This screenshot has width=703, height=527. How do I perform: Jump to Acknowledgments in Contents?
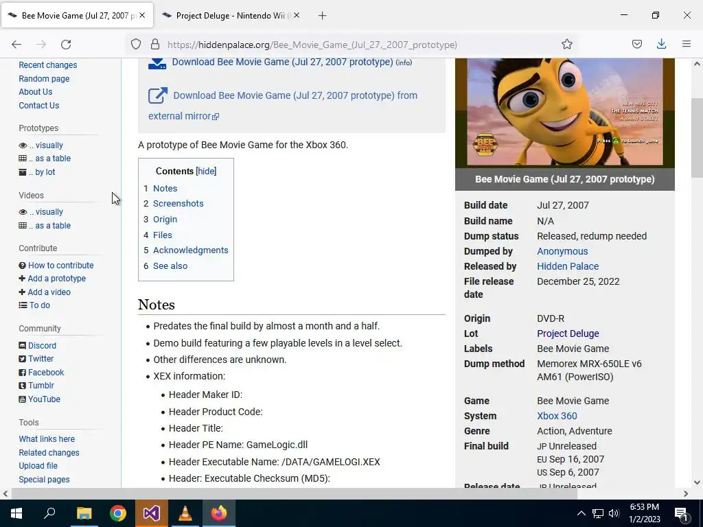[191, 250]
